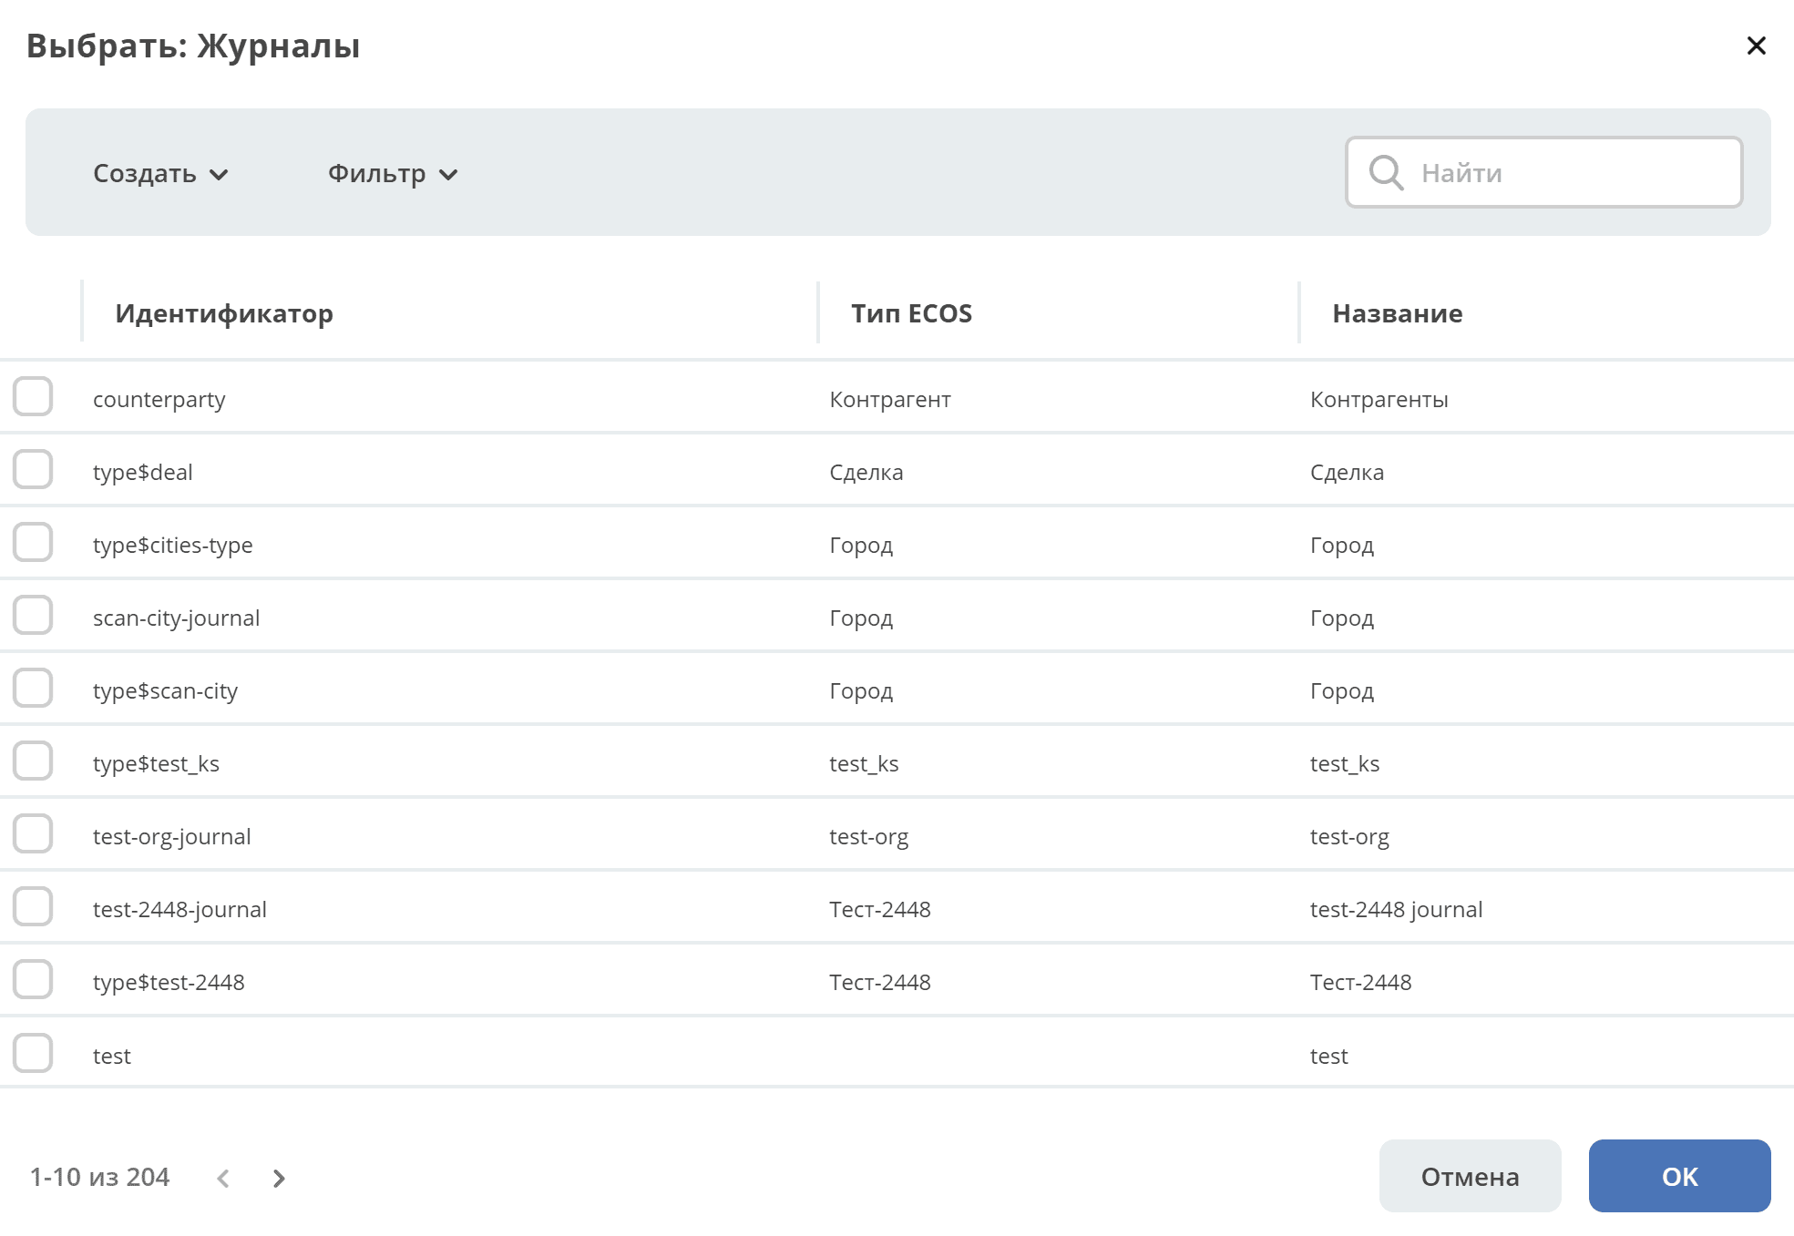This screenshot has width=1794, height=1236.
Task: Check the scan-city-journal row checkbox
Action: [33, 616]
